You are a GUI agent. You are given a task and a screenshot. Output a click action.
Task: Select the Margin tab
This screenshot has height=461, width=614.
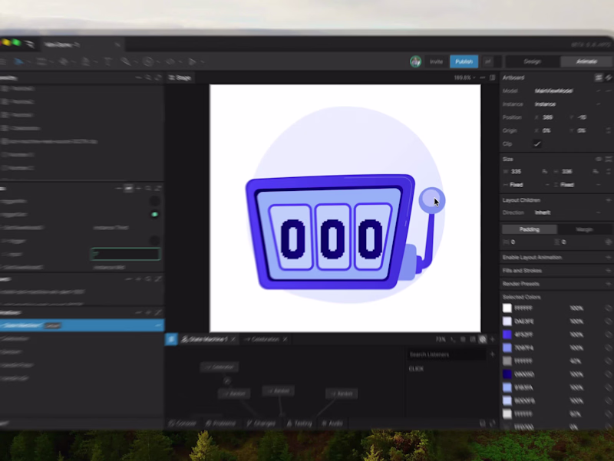pos(584,229)
